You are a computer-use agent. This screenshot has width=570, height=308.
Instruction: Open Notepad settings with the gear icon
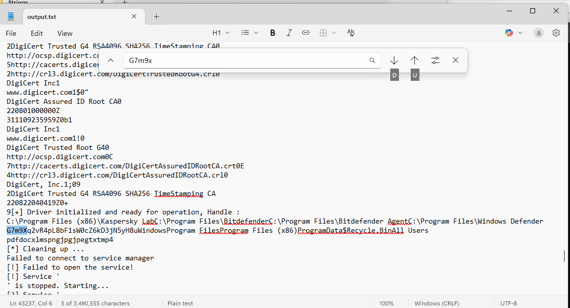point(556,33)
